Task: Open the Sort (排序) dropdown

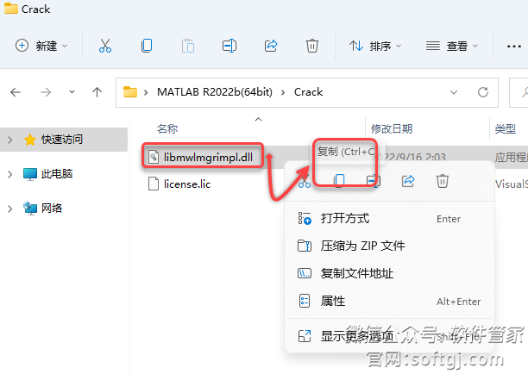Action: click(375, 46)
